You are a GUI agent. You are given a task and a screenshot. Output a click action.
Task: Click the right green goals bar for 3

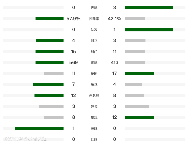click(149, 8)
